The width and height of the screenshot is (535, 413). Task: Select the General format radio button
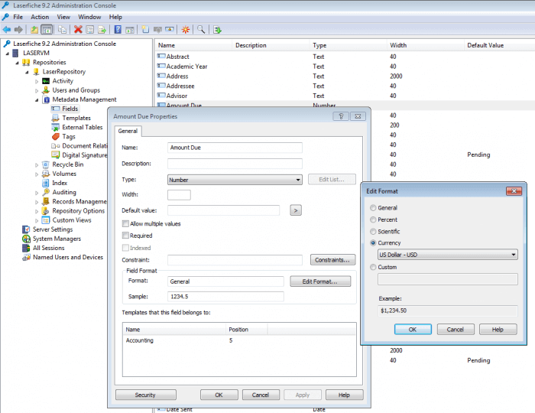[x=373, y=208]
